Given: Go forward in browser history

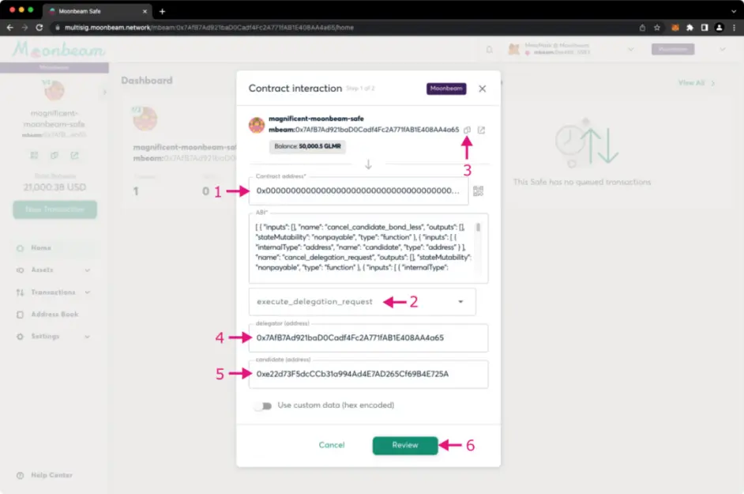Looking at the screenshot, I should pos(24,28).
